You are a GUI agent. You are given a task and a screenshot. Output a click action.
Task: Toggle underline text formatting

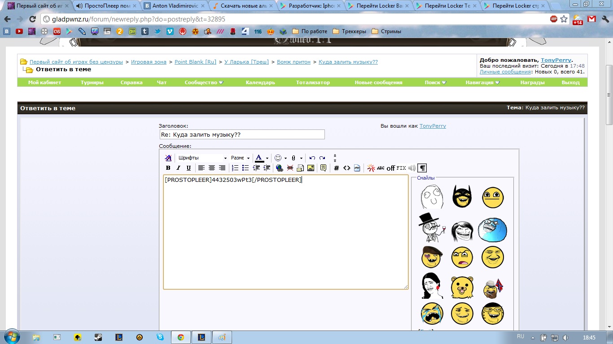(x=188, y=168)
